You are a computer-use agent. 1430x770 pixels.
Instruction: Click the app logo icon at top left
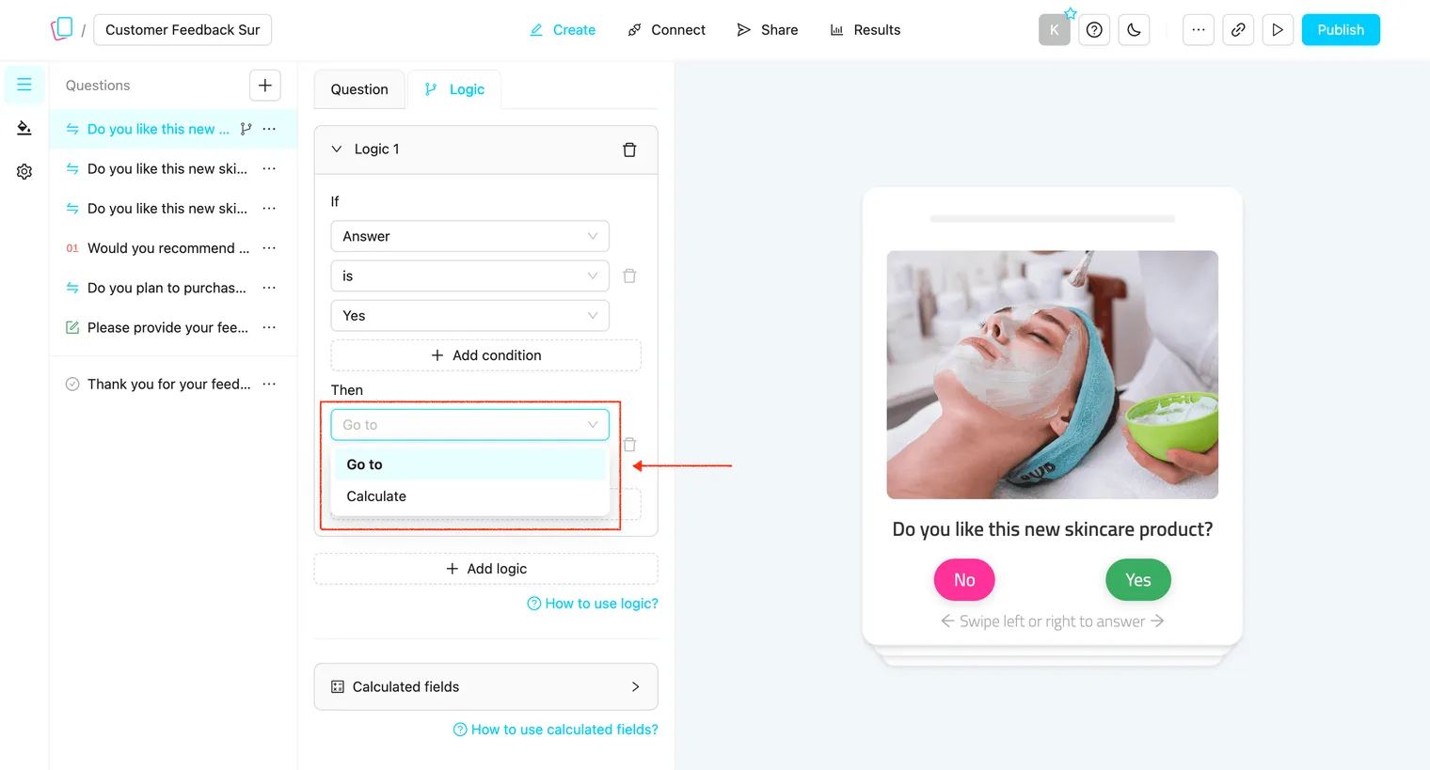[x=62, y=29]
